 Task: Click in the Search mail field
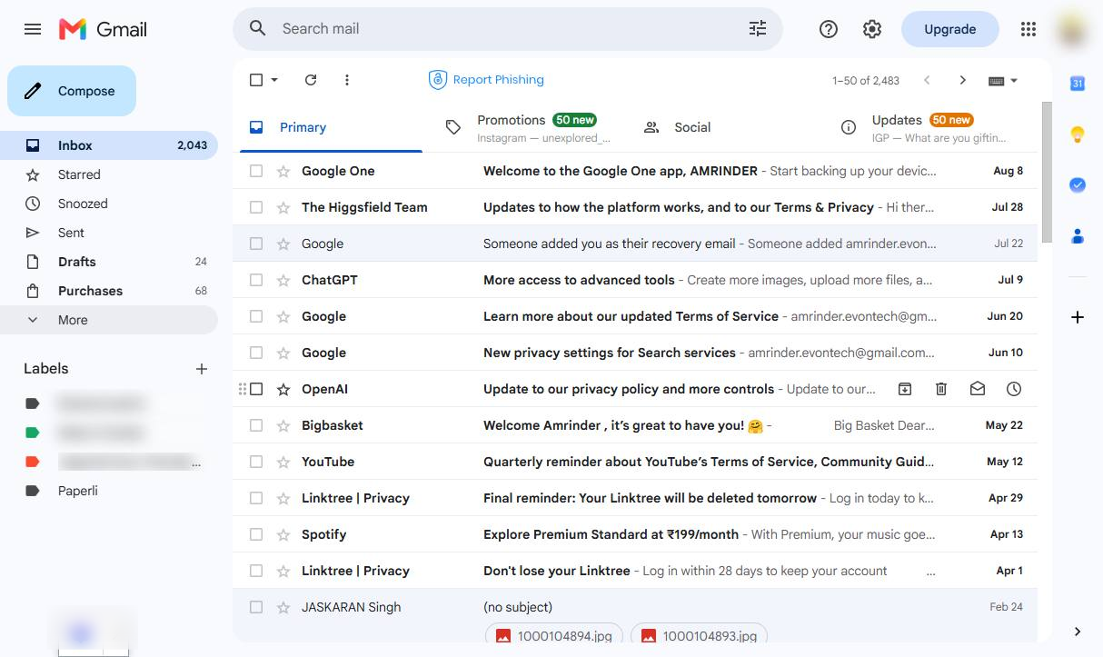tap(509, 29)
